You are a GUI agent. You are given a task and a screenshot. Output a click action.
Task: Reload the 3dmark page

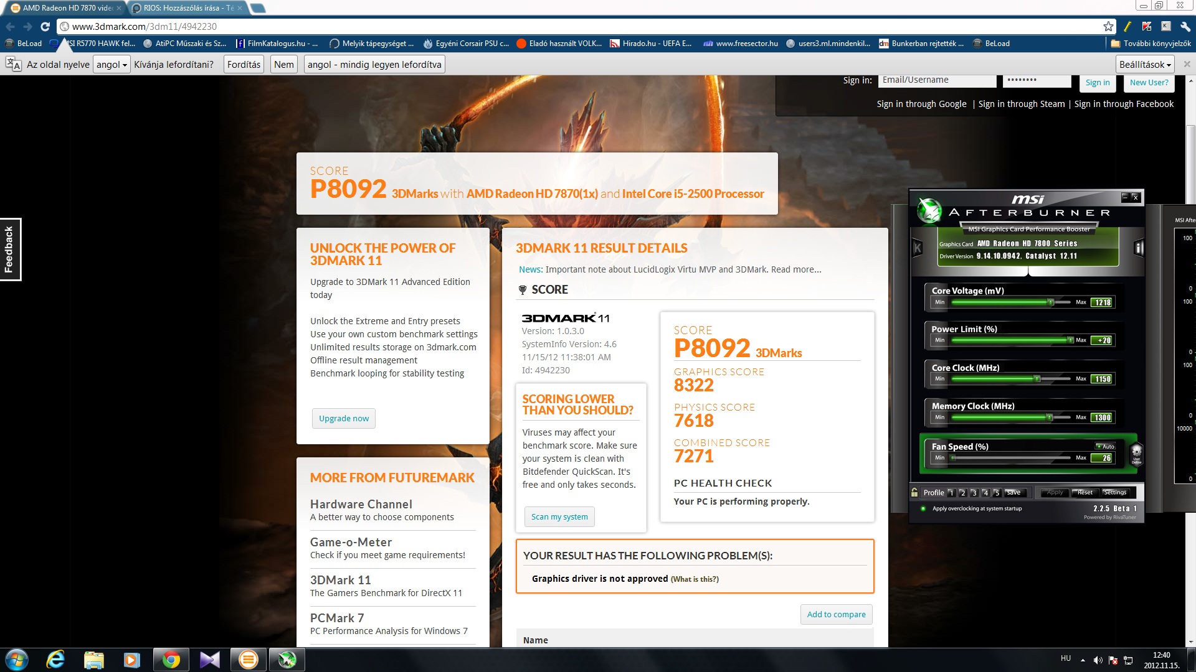click(x=45, y=27)
